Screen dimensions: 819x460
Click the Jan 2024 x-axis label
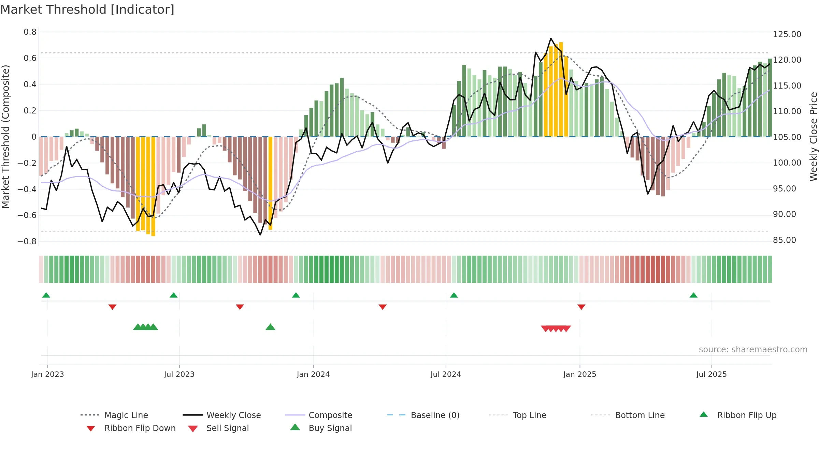313,374
